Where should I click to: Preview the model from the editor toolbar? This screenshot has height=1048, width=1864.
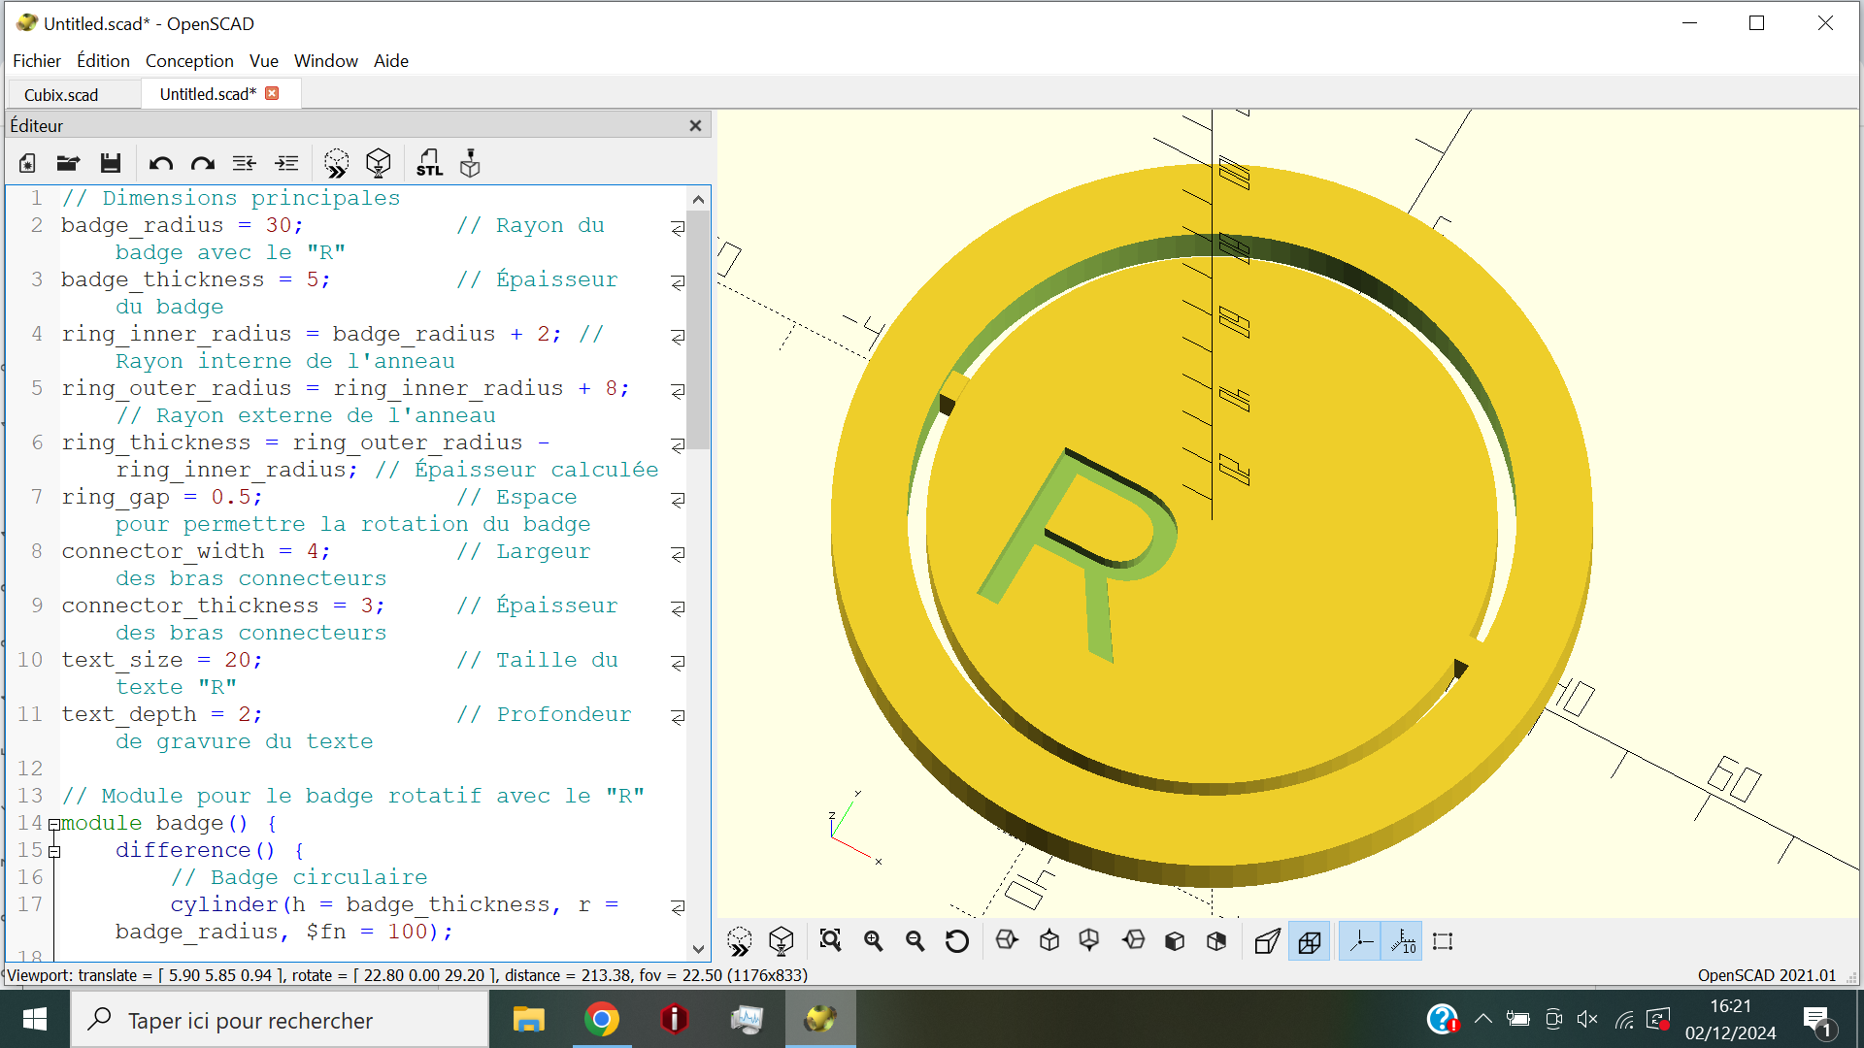[x=336, y=164]
